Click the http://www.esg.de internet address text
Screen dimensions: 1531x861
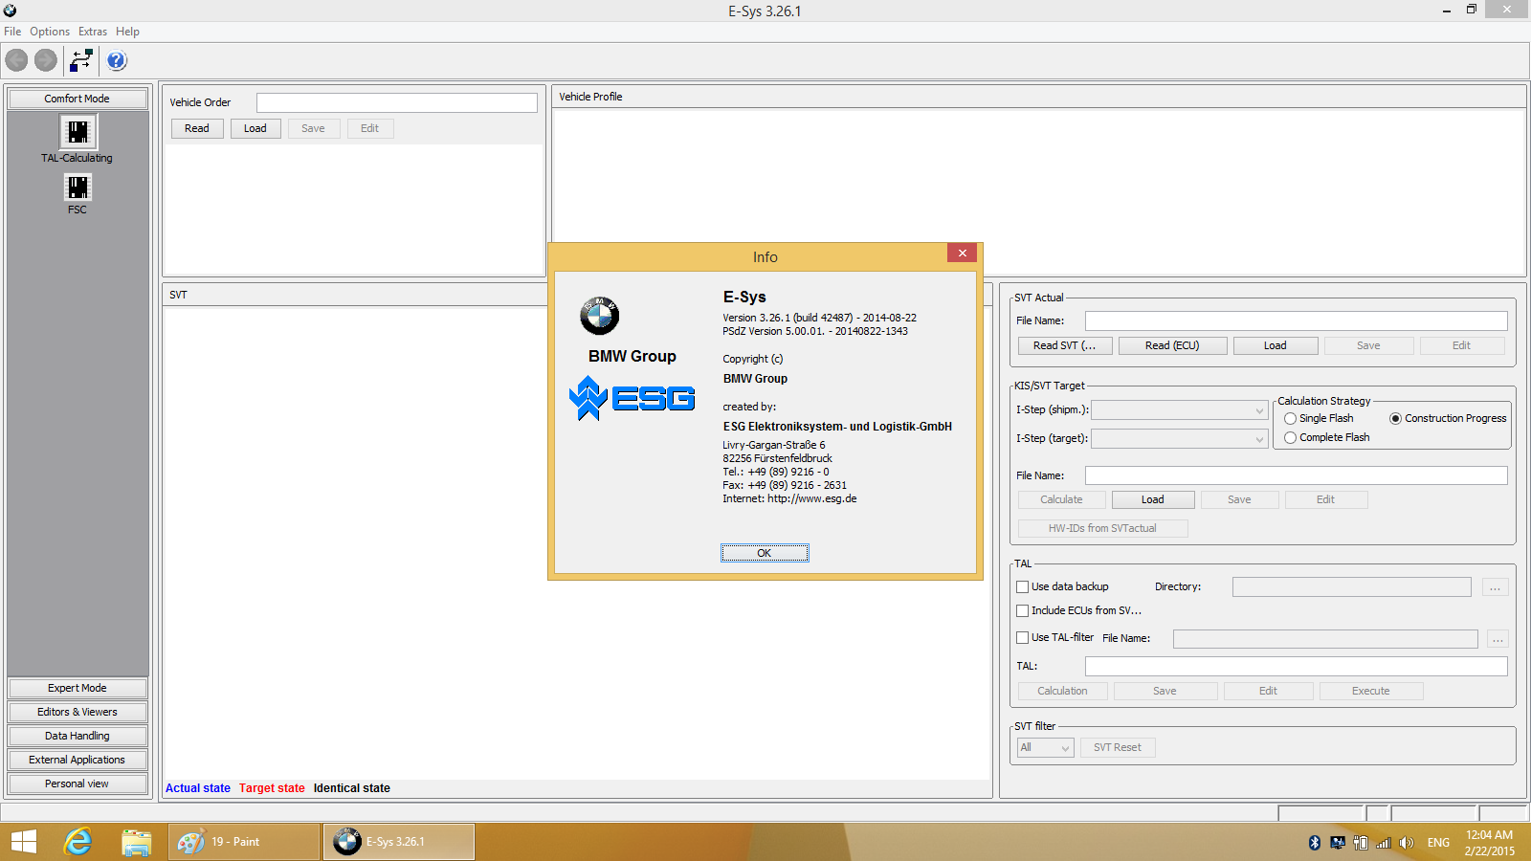[x=812, y=498]
